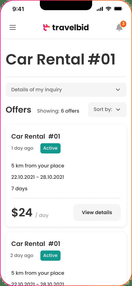
Task: Tap the Showing: 6 offers label
Action: (x=58, y=111)
